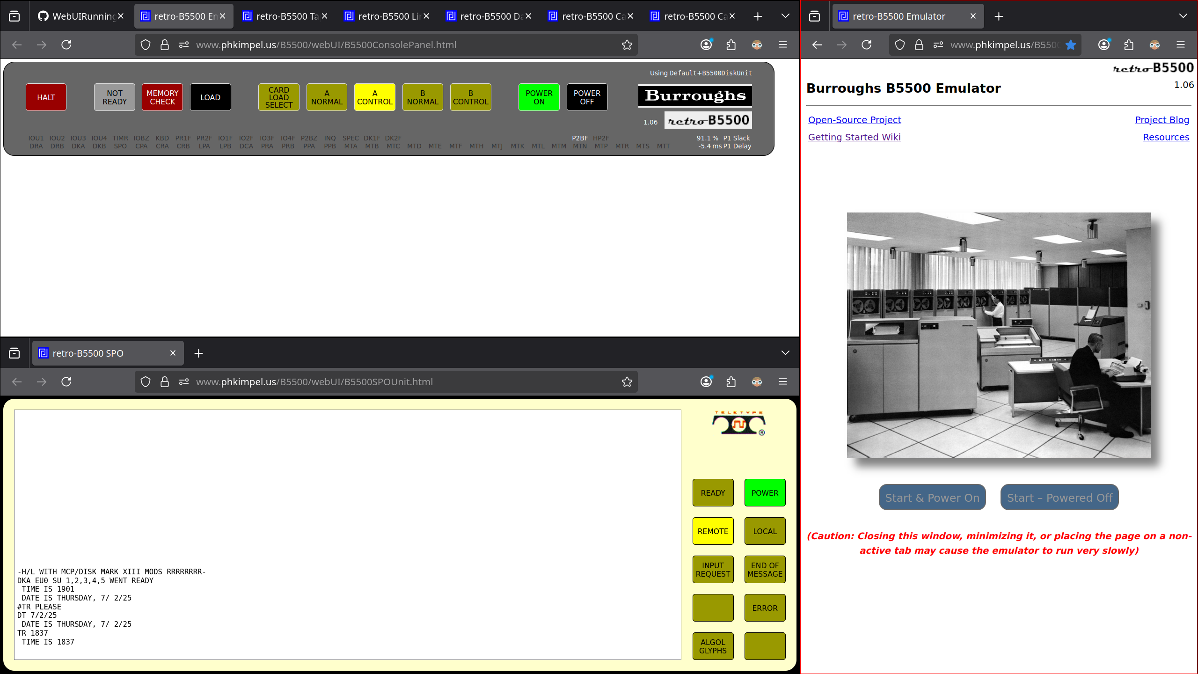Image resolution: width=1198 pixels, height=674 pixels.
Task: Expand the tab list in SPO window
Action: click(785, 353)
